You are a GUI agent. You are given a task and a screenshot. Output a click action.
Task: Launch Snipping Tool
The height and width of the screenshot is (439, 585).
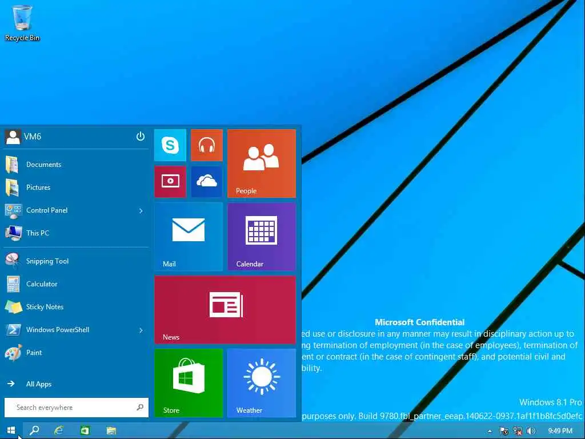pos(76,261)
